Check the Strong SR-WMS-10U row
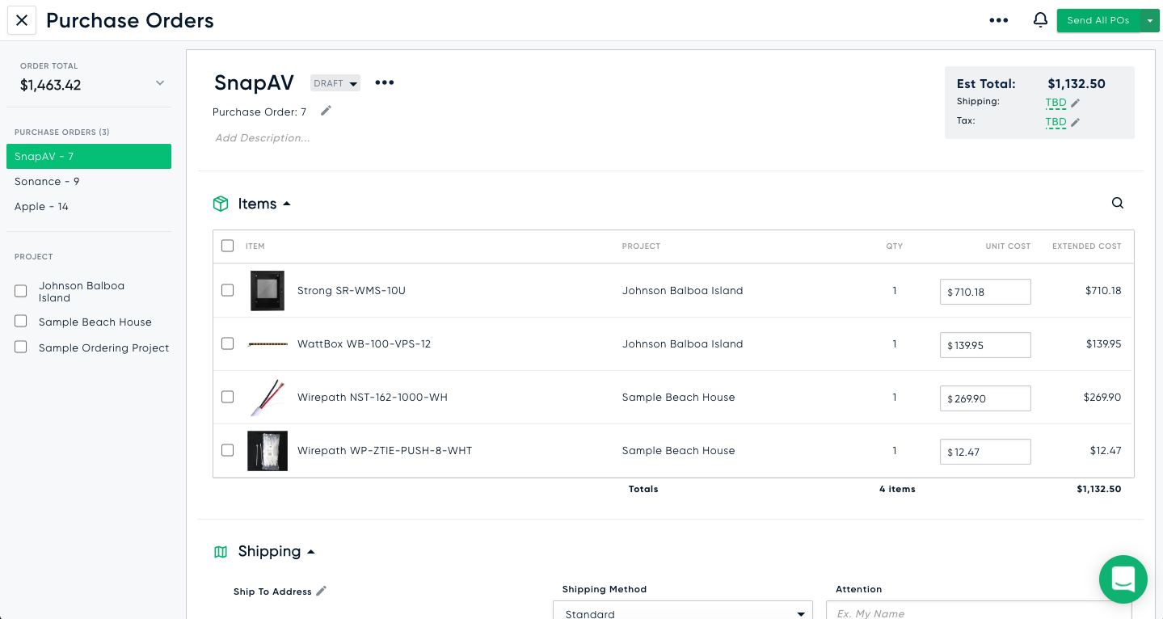Viewport: 1163px width, 619px height. coord(228,290)
